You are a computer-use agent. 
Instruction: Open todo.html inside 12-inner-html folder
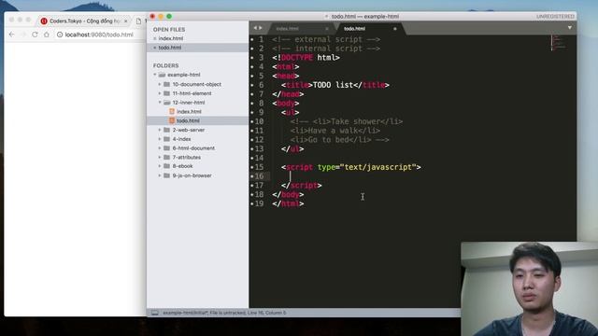188,120
